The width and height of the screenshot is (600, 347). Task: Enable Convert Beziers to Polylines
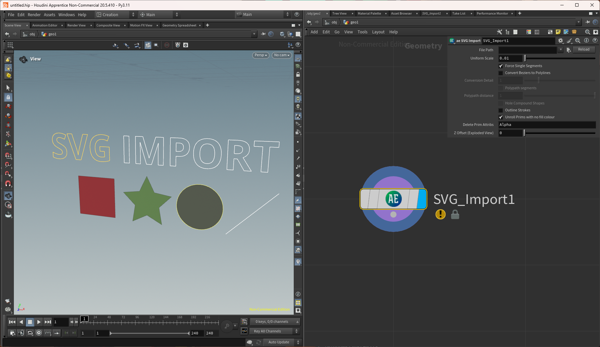click(501, 73)
